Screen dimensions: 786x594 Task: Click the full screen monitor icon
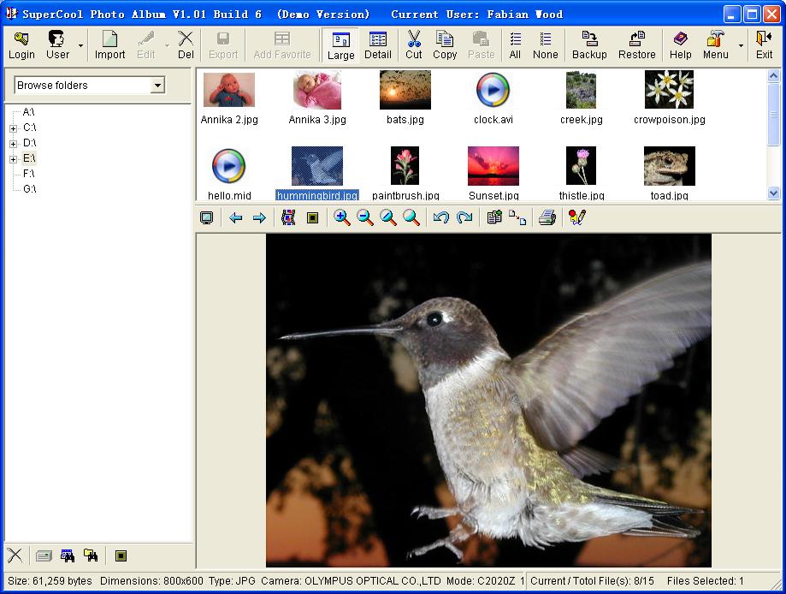[207, 218]
